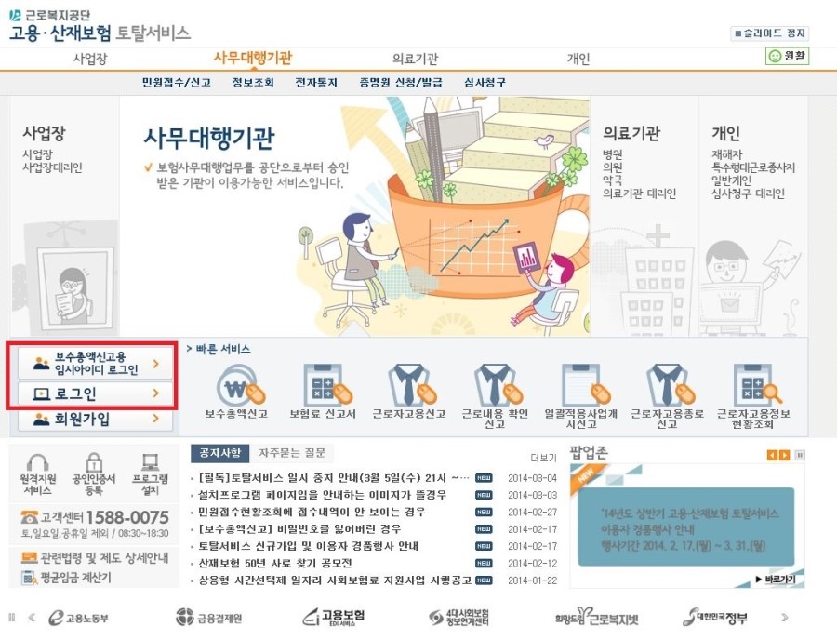Select the 사업장 top menu

coord(90,59)
